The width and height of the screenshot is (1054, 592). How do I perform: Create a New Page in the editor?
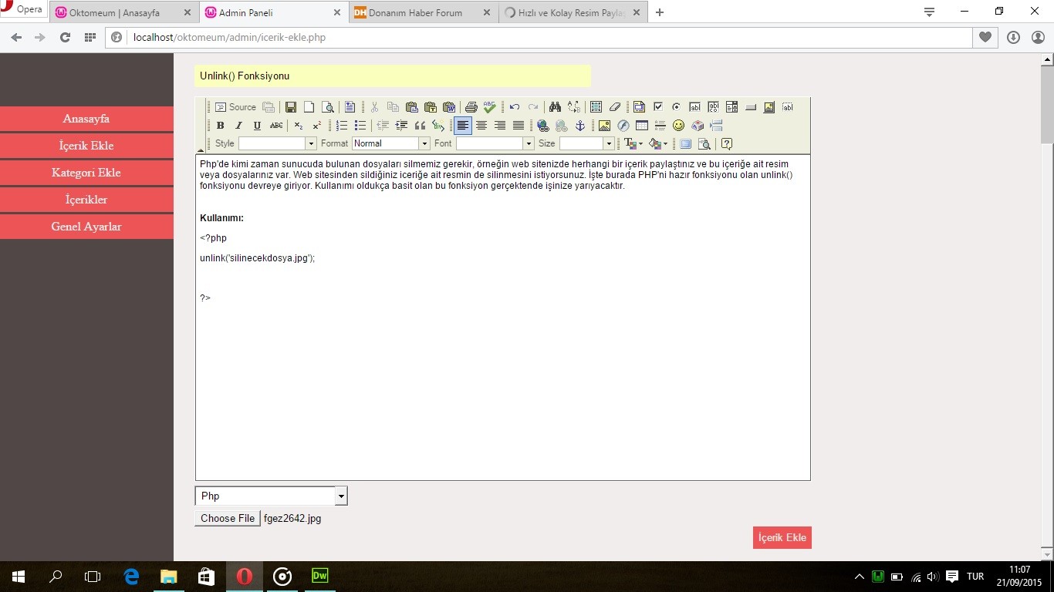pyautogui.click(x=309, y=107)
